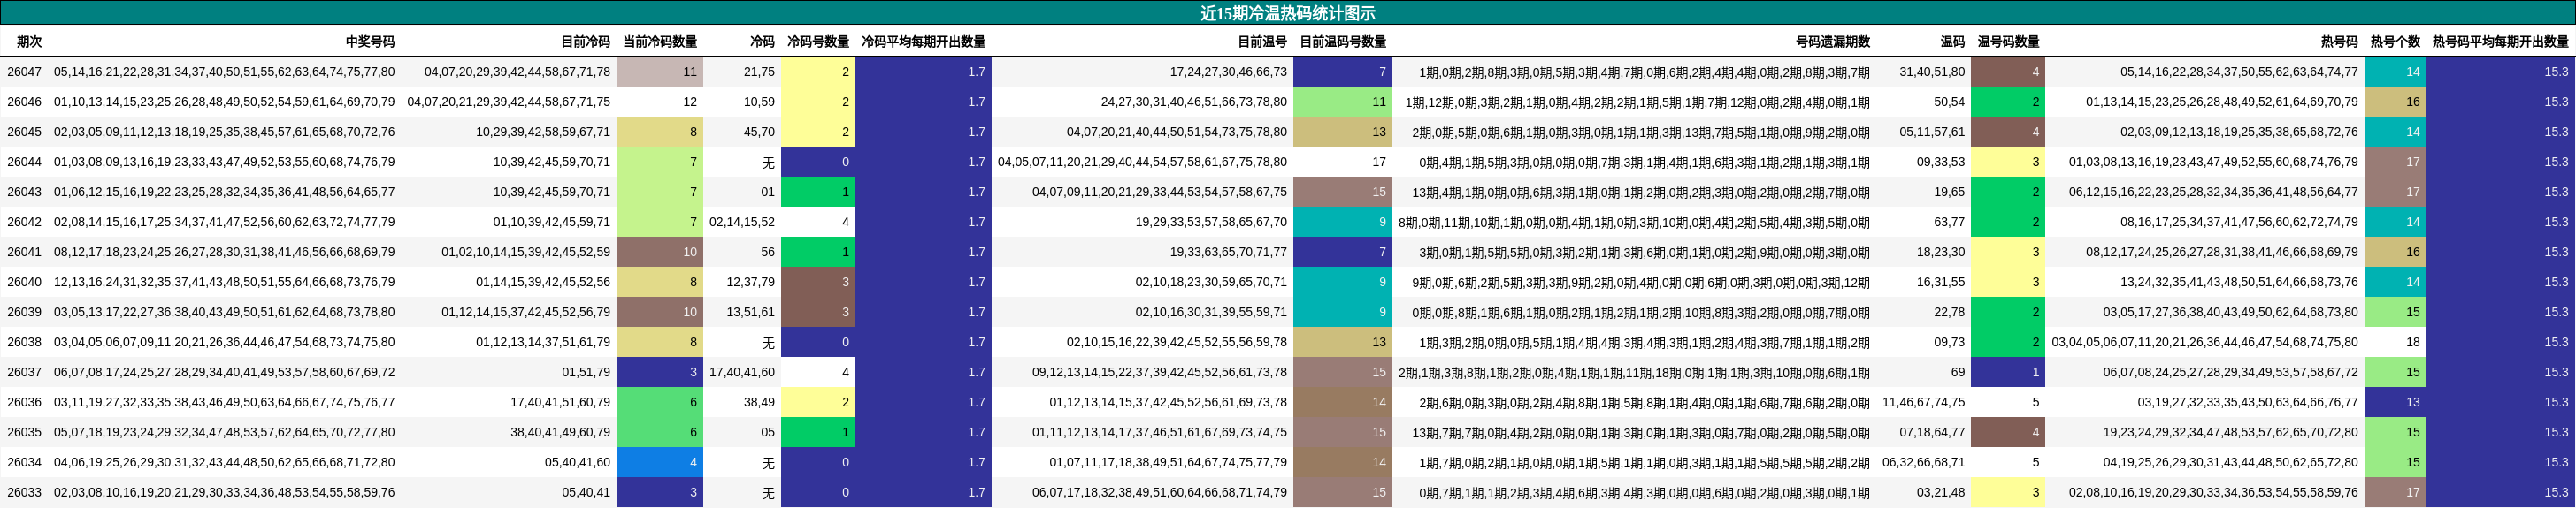Select period 26043 row label
This screenshot has width=2576, height=508.
coord(25,192)
